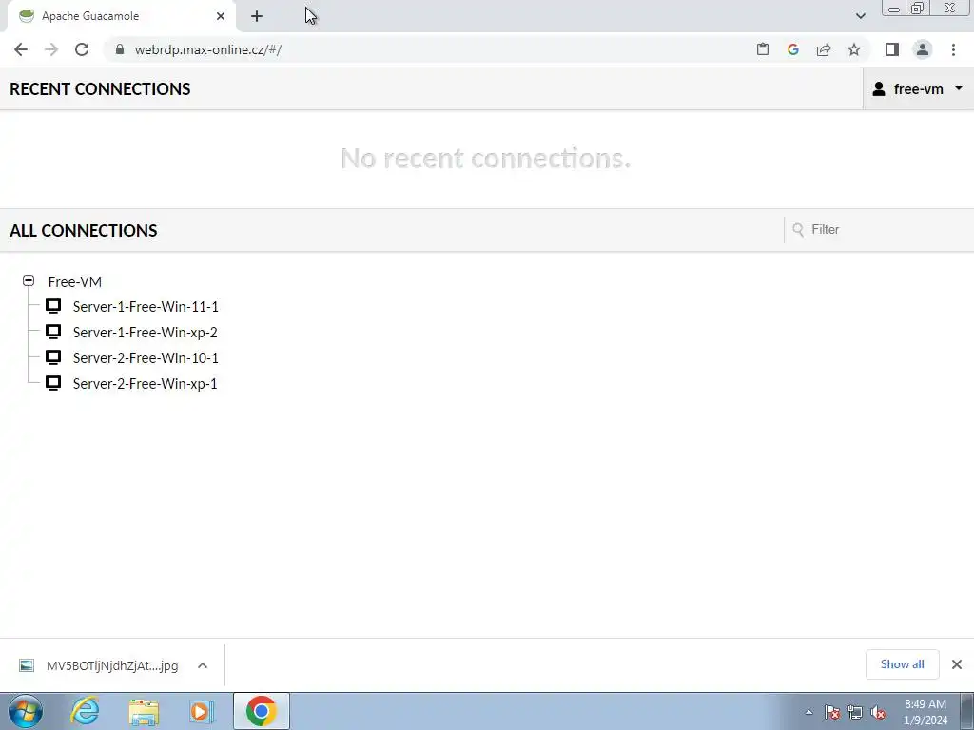Click the Filter magnifier icon
974x730 pixels.
click(x=798, y=230)
